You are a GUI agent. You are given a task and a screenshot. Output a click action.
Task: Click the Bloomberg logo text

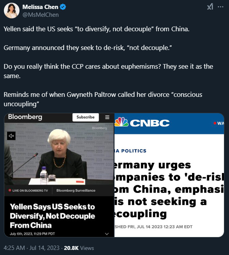click(25, 117)
